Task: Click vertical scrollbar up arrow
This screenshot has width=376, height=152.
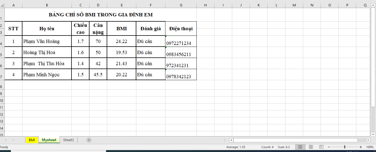Action: (373, 5)
